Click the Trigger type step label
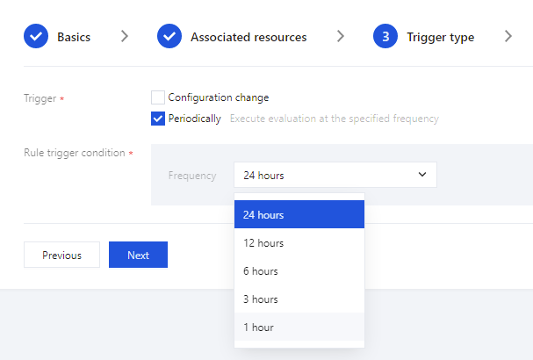Viewport: 533px width, 360px height. pyautogui.click(x=440, y=37)
